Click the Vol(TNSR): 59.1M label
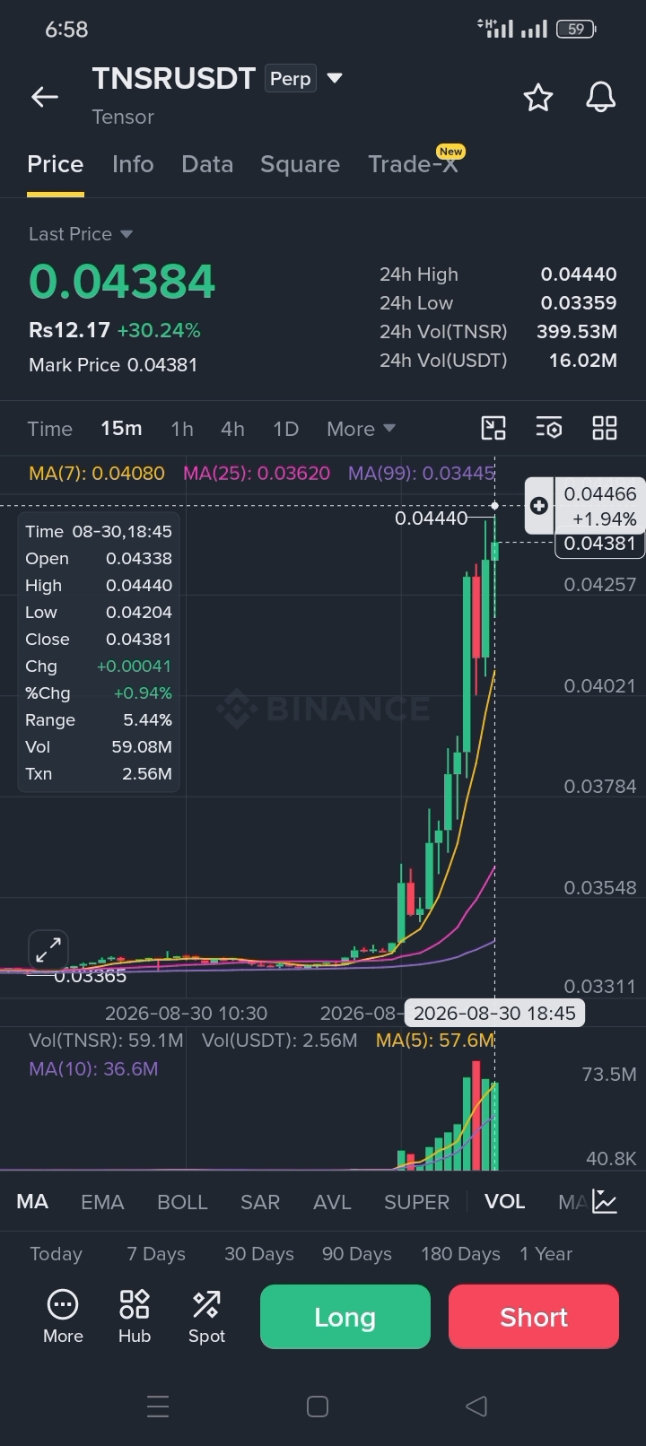This screenshot has width=646, height=1446. tap(106, 1041)
